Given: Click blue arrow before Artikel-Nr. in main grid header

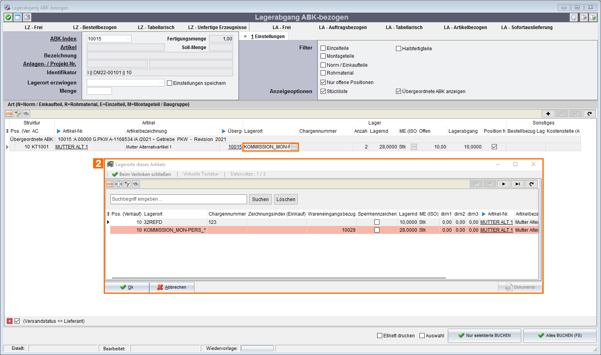Looking at the screenshot, I should pos(59,131).
